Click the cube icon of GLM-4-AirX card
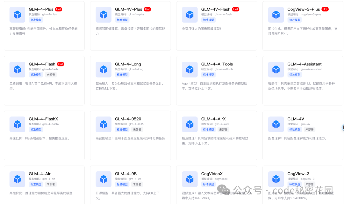This screenshot has height=204, width=344. click(190, 124)
